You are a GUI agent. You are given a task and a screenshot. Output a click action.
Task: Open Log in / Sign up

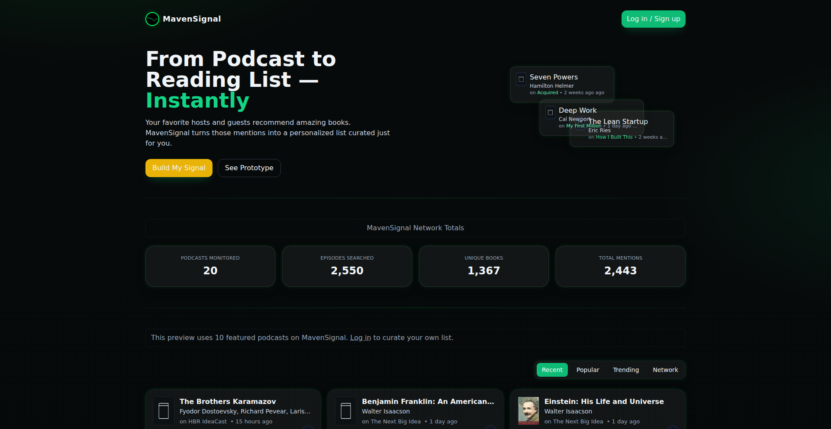(653, 19)
